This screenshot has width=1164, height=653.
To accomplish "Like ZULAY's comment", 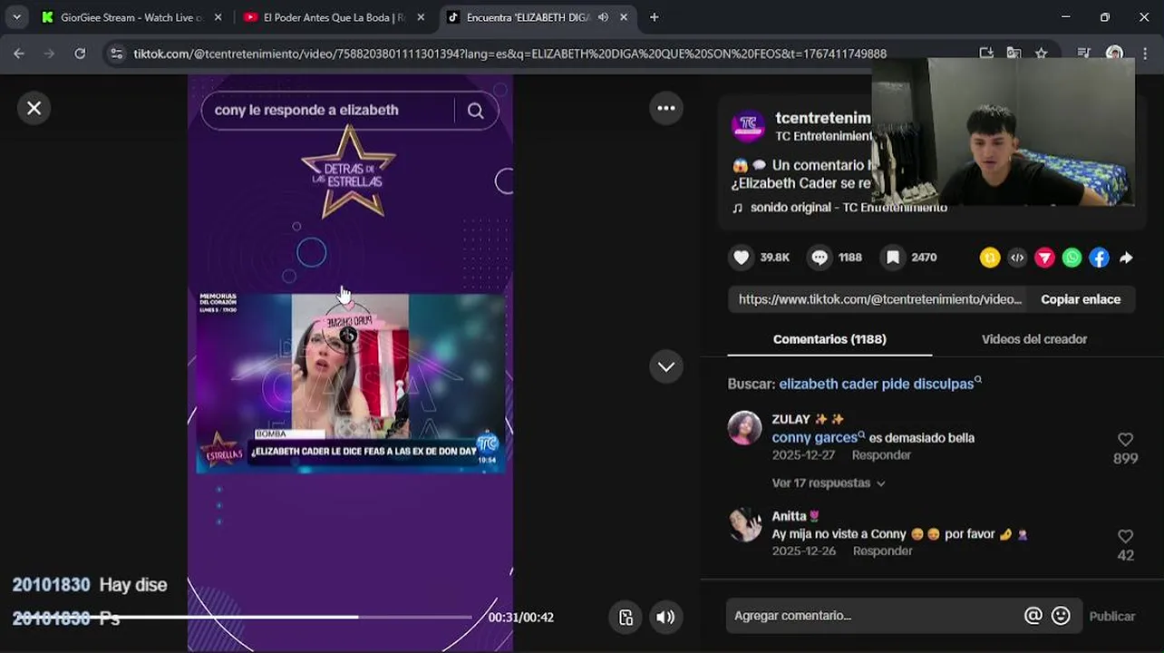I will 1125,440.
